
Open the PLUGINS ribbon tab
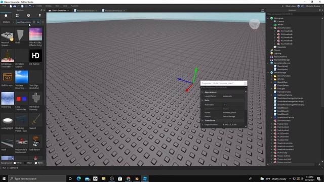pos(74,6)
